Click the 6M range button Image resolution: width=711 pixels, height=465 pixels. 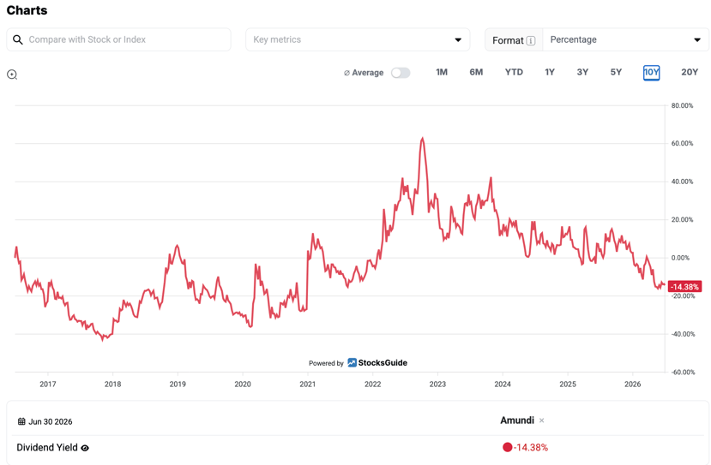coord(476,73)
